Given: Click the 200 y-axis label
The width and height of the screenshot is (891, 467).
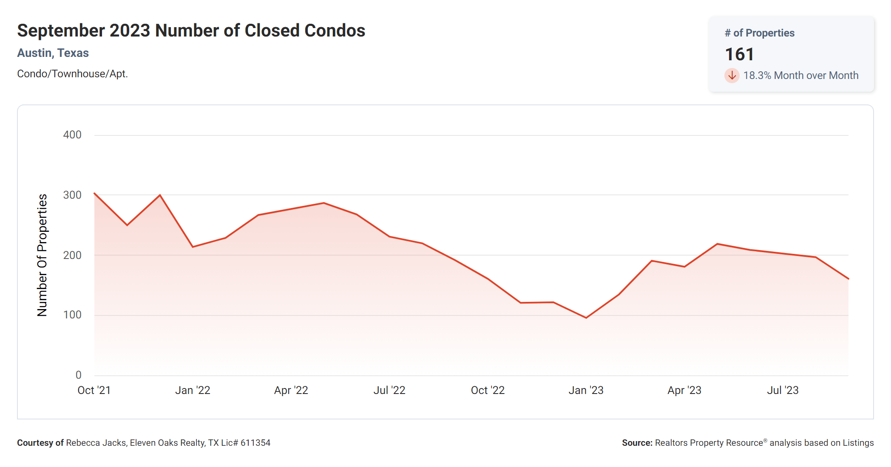Looking at the screenshot, I should 72,255.
